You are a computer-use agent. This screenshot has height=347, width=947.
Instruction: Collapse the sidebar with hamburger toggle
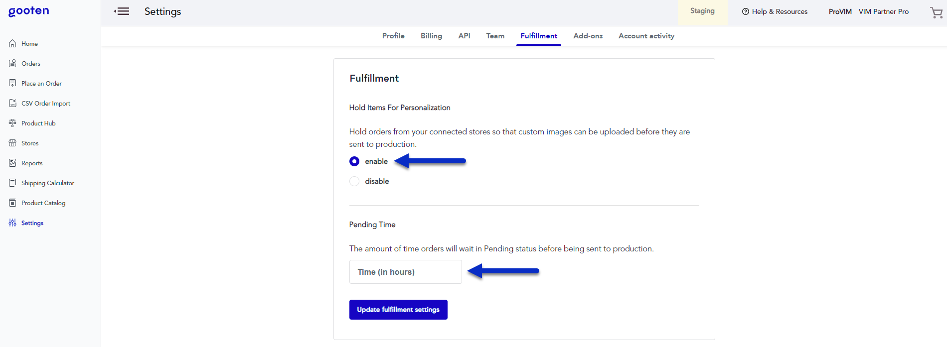pos(122,11)
